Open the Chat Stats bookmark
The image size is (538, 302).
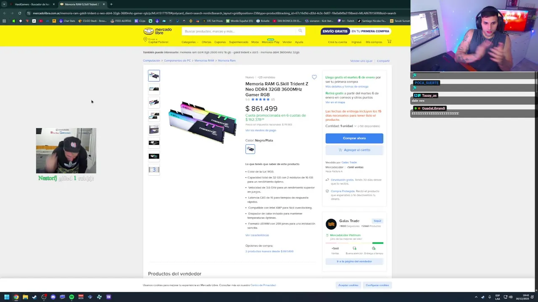tap(67, 21)
